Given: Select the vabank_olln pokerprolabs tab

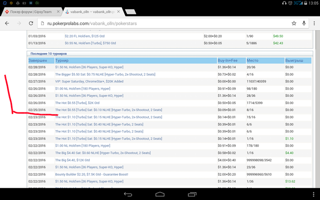Looking at the screenshot, I should tap(93, 12).
